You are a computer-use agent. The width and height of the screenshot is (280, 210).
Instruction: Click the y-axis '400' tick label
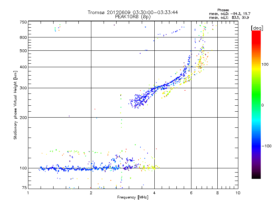pos(23,67)
